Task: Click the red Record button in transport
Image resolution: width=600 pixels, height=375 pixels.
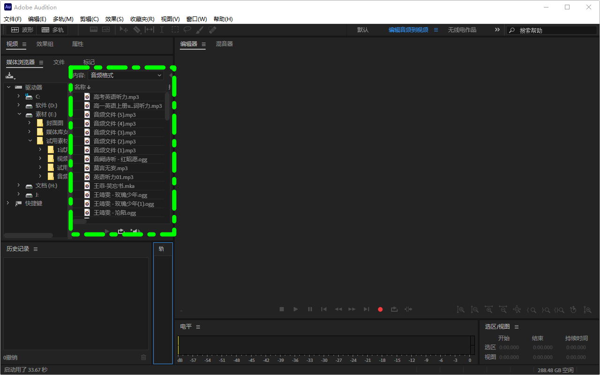Action: coord(380,309)
